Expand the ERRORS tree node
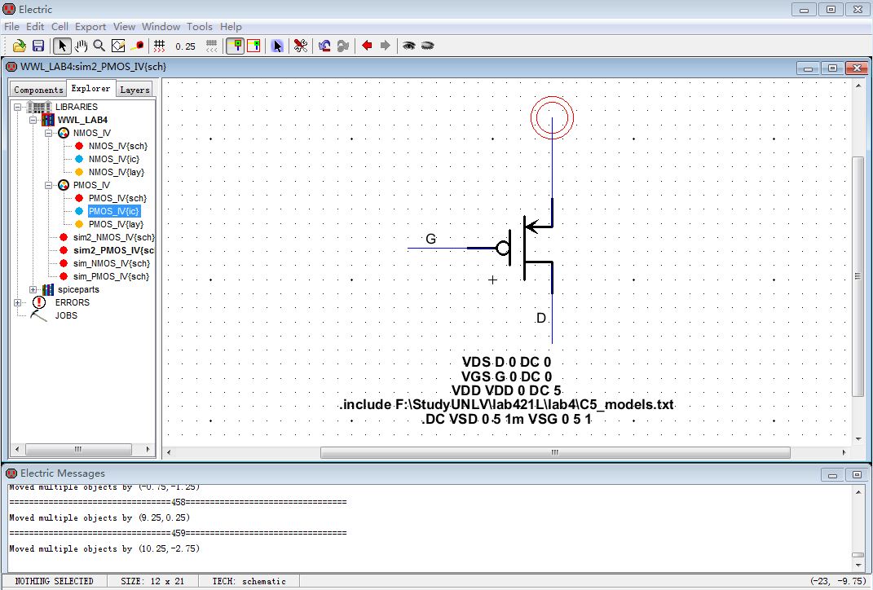This screenshot has height=590, width=873. [18, 302]
